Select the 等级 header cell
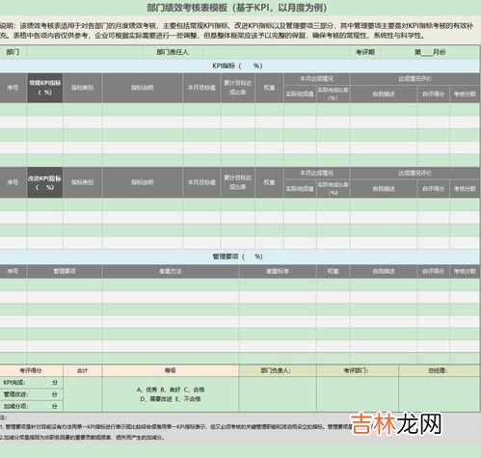Screen dimensions: 481x458 click(x=171, y=370)
